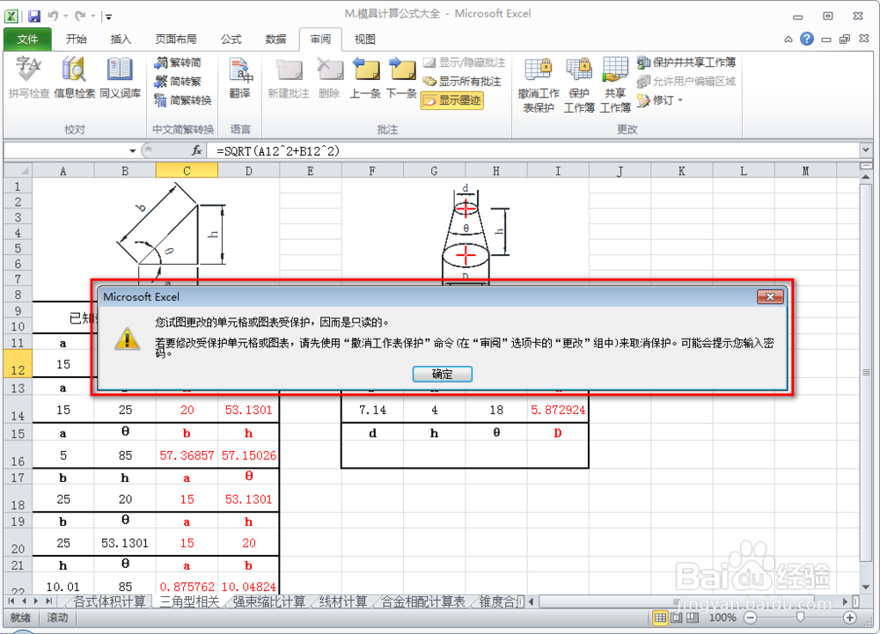Switch to the View tab (视图)
The image size is (880, 634).
pos(365,40)
